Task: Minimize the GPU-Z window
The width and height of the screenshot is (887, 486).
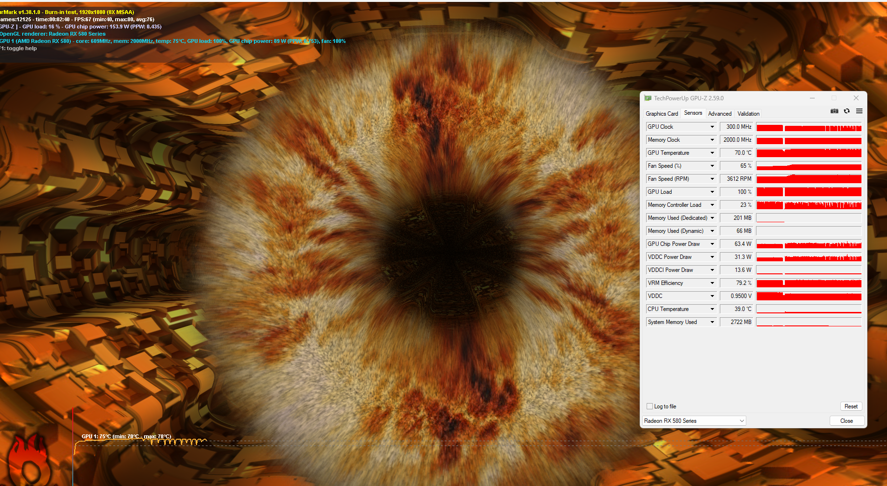Action: [812, 98]
